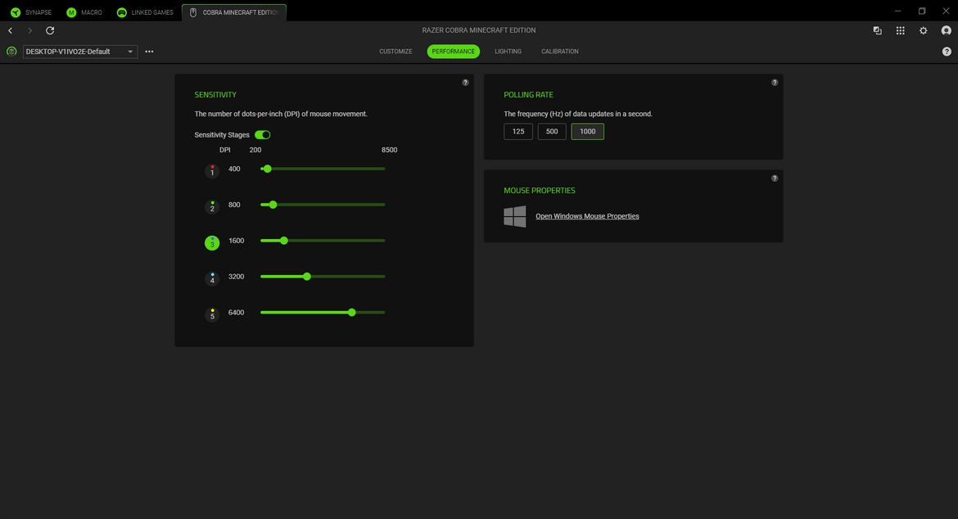Screen dimensions: 958x519
Task: Edit the 3200 DPI value
Action: [236, 277]
